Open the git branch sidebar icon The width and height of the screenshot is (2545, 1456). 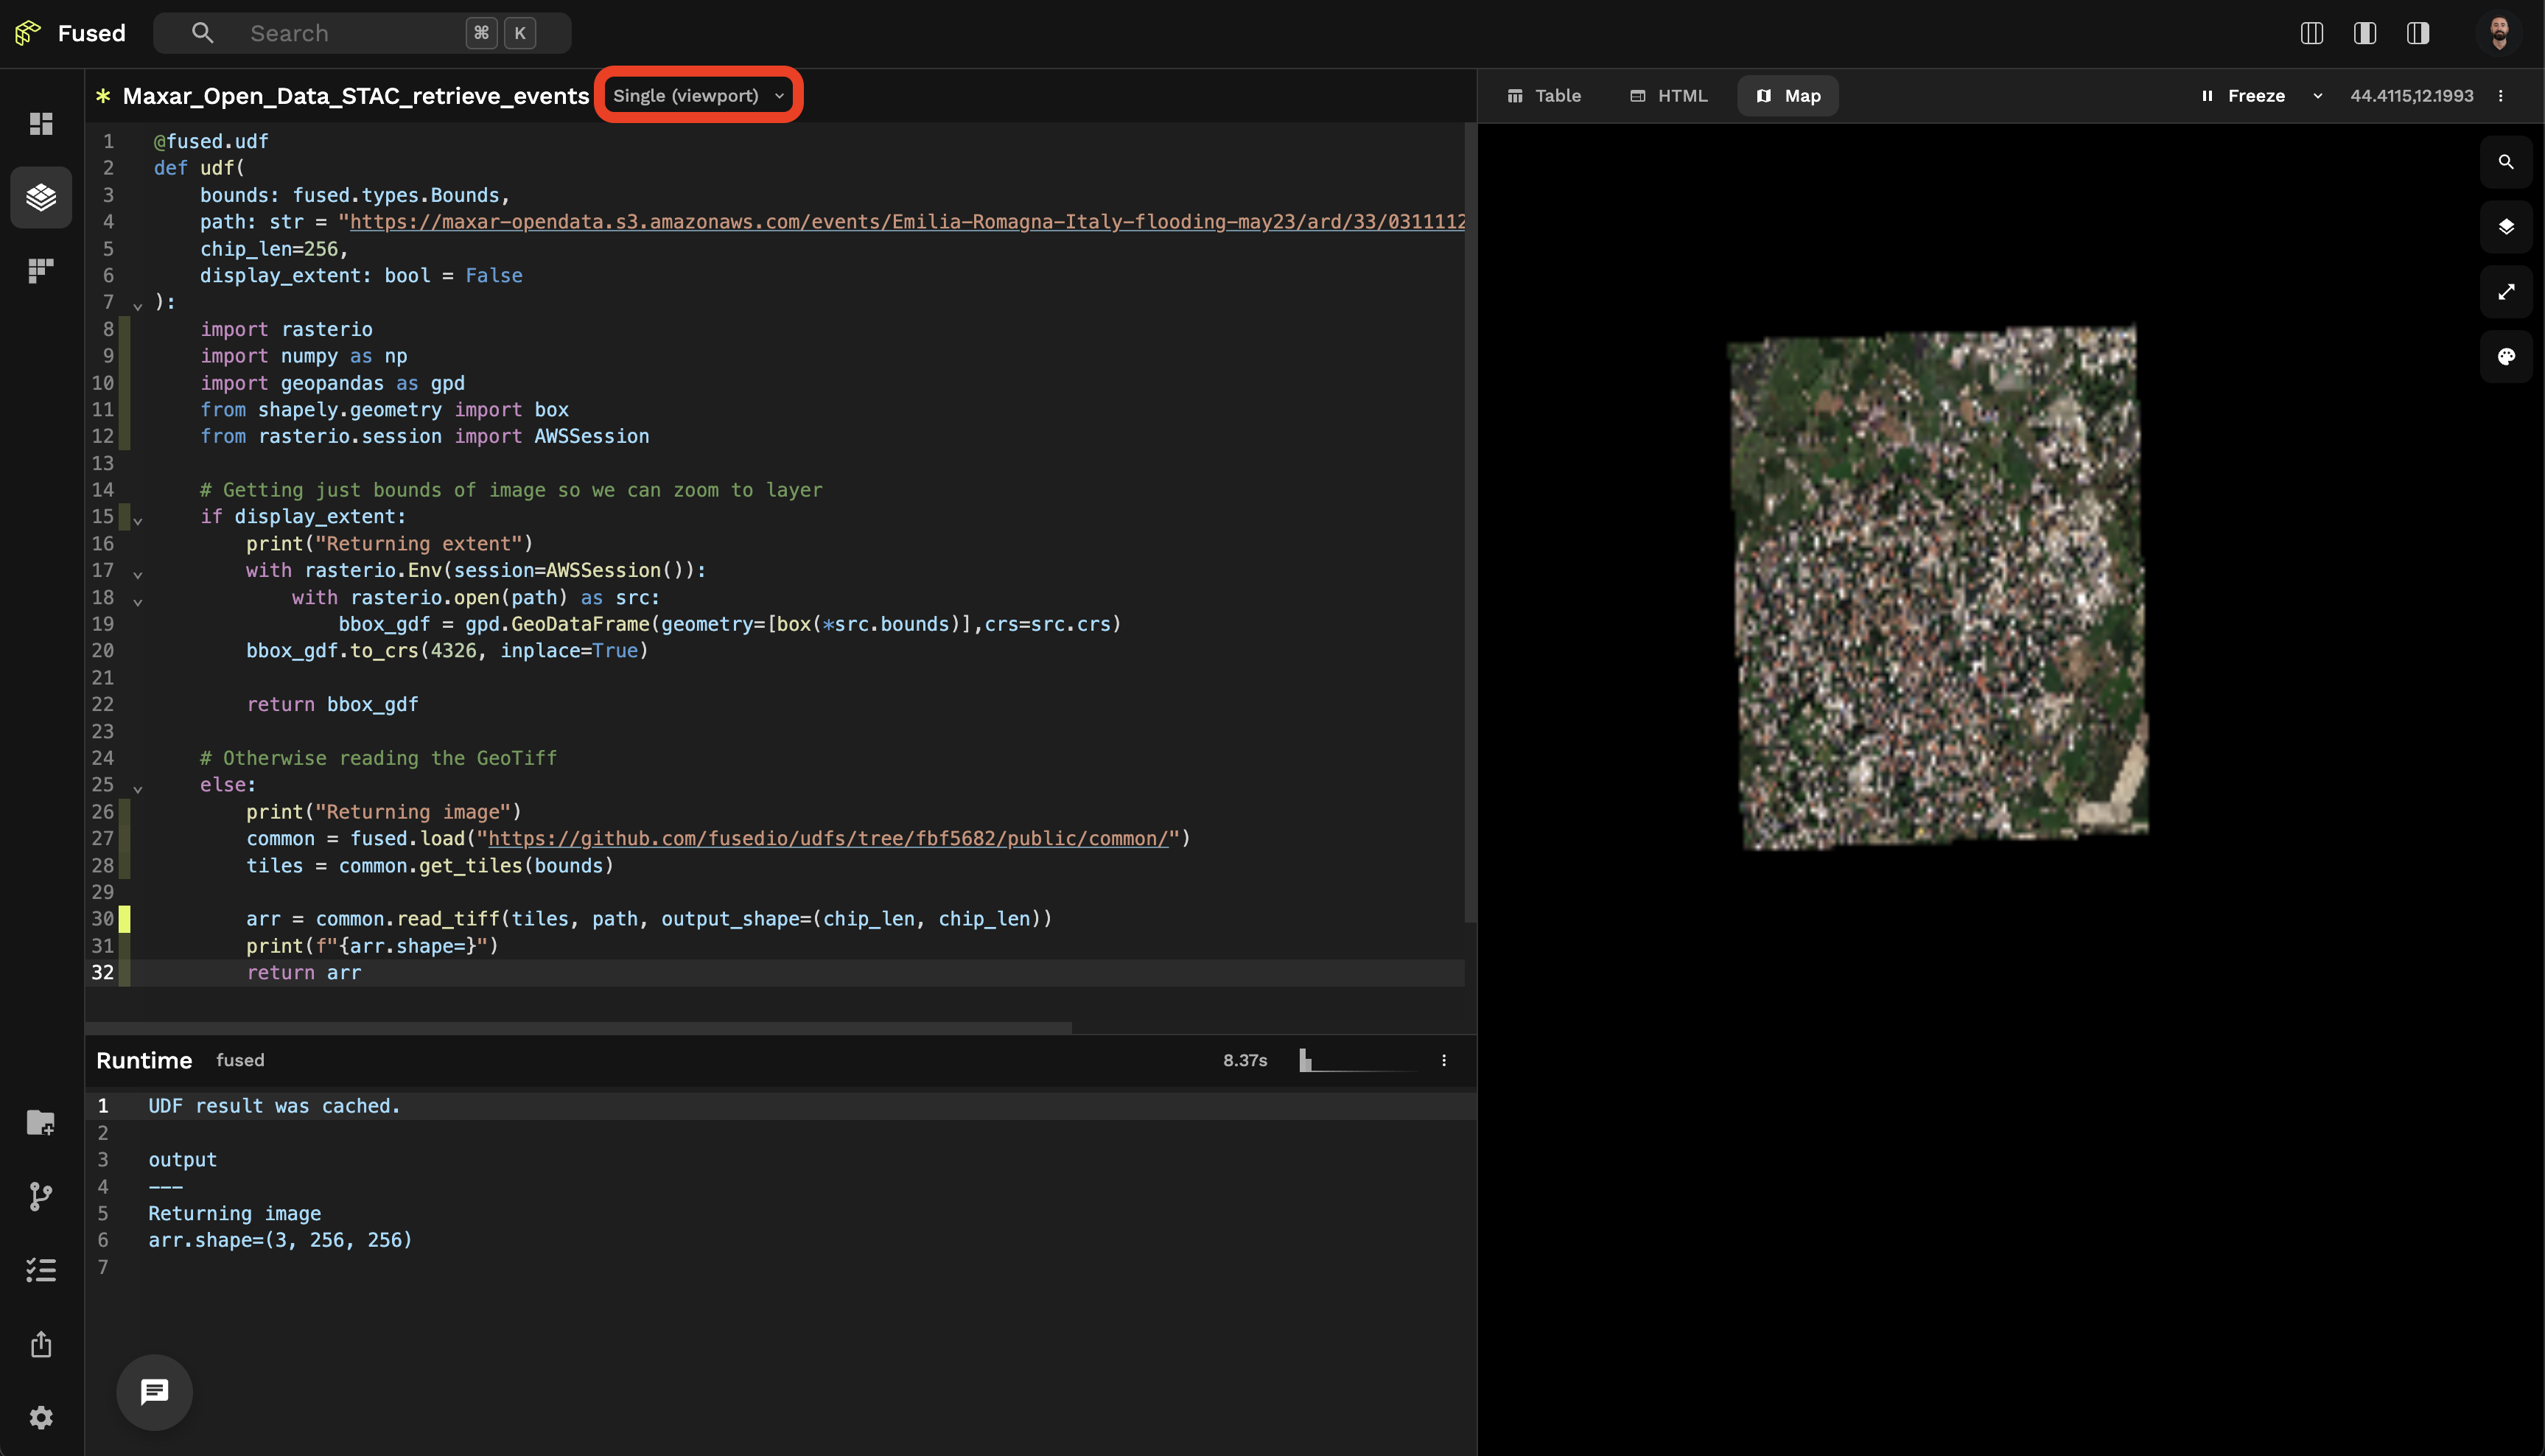tap(41, 1196)
